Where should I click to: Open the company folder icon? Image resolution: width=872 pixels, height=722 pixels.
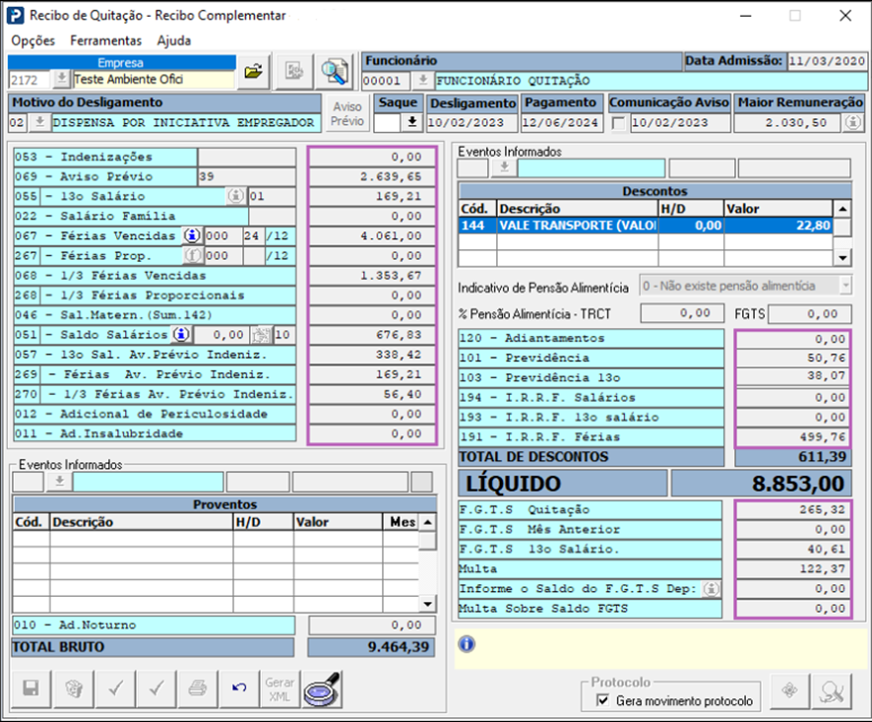pyautogui.click(x=254, y=71)
